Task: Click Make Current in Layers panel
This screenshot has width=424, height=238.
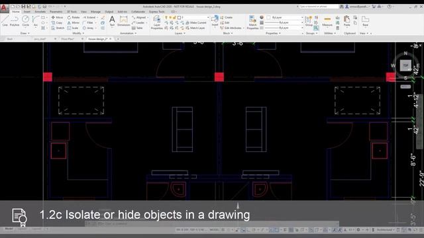Action: click(x=196, y=22)
